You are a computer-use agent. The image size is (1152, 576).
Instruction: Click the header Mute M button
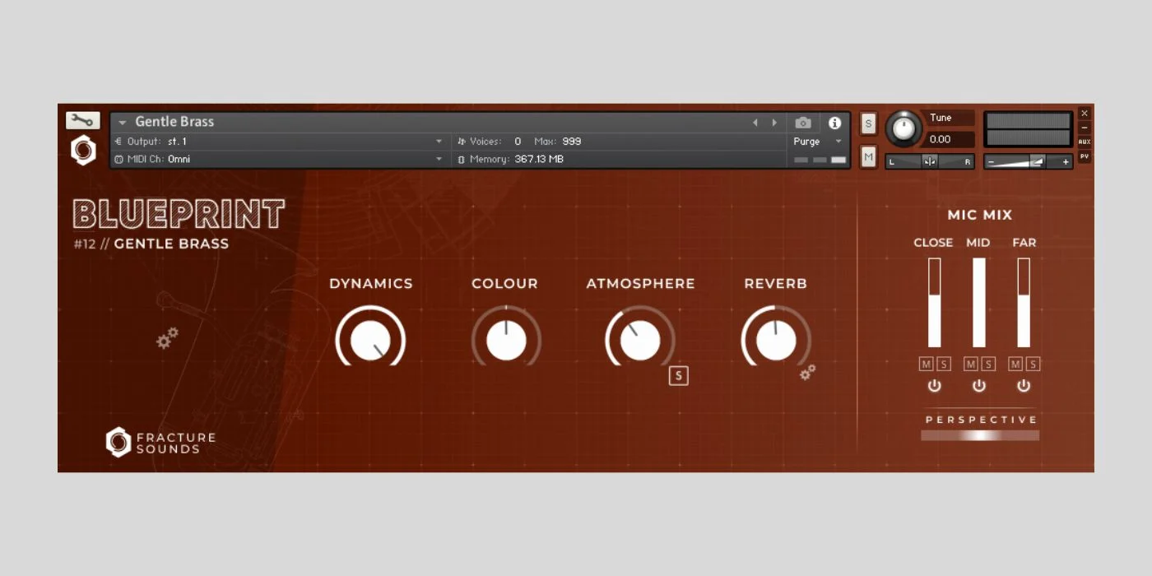click(868, 156)
